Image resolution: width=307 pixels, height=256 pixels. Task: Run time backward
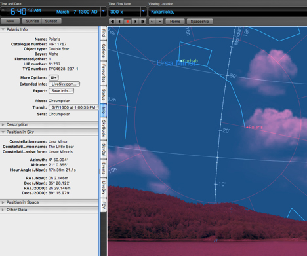[119, 22]
